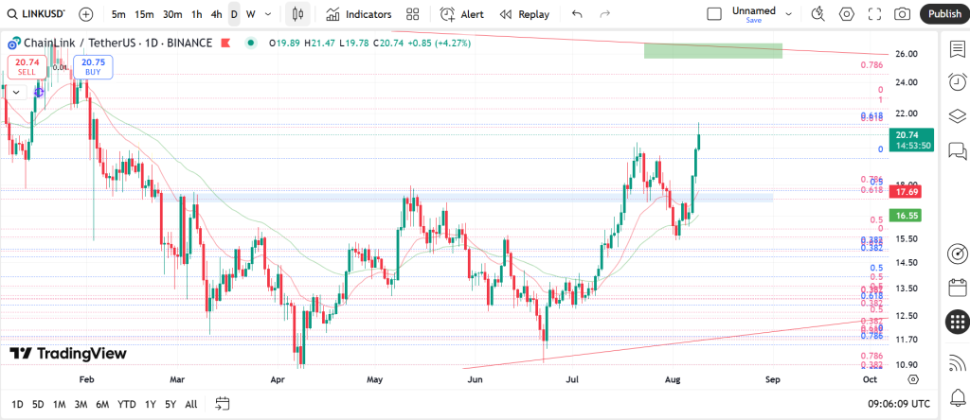The image size is (970, 420).
Task: Click the 20.74 current price label
Action: point(910,140)
